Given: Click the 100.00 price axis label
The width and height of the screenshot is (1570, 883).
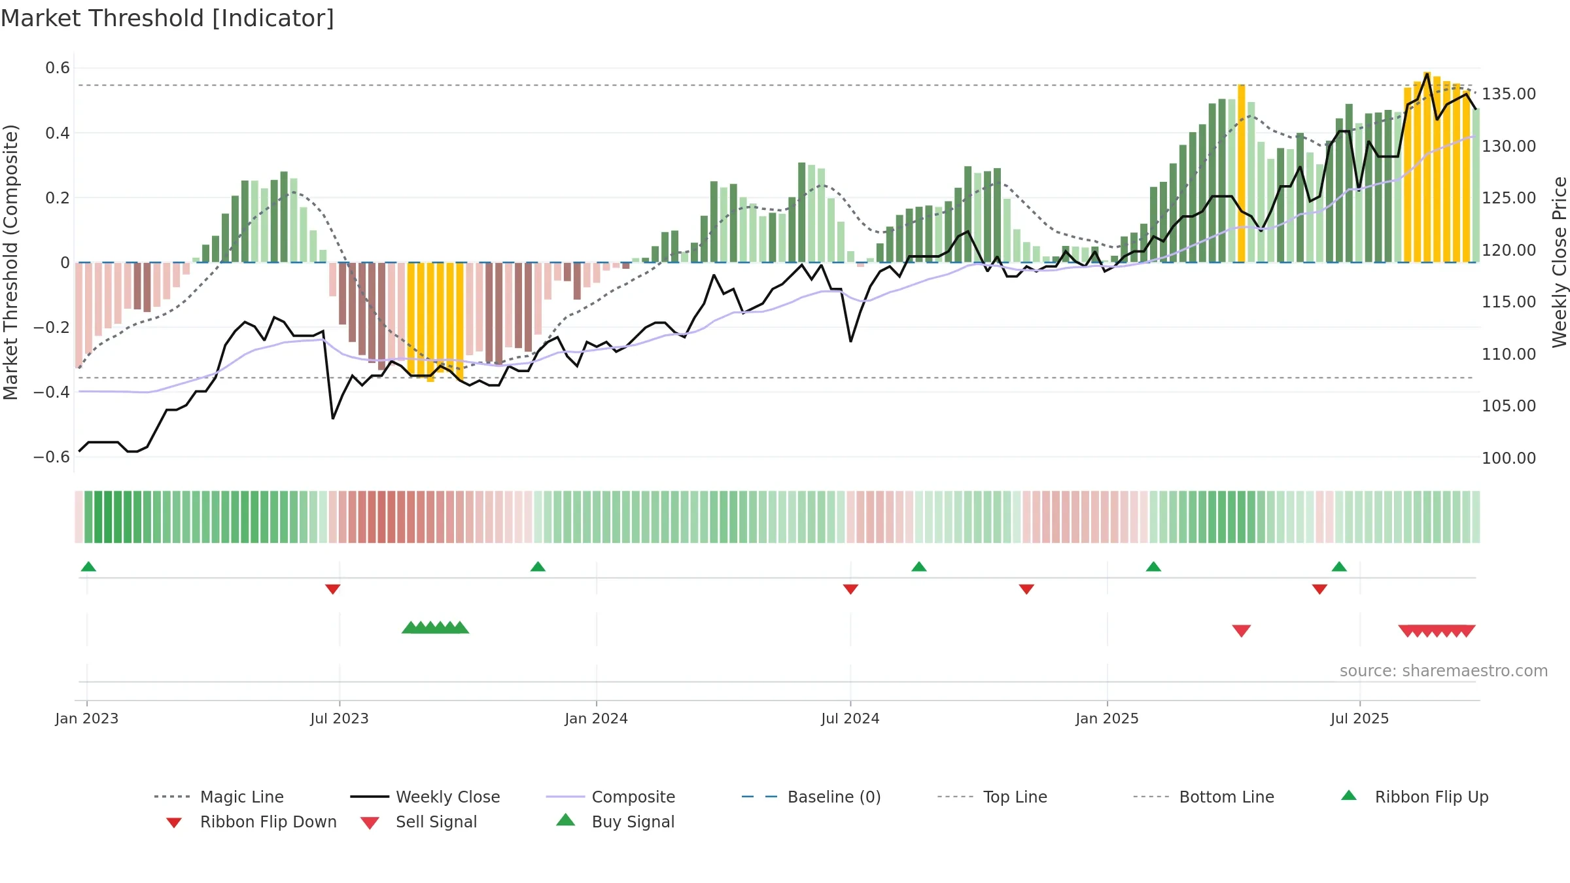Looking at the screenshot, I should click(x=1509, y=458).
